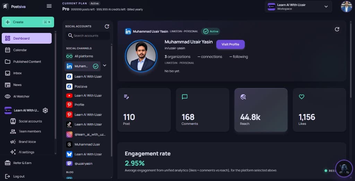The height and width of the screenshot is (181, 355).
Task: Expand the LinkedIn account chevron
Action: [x=105, y=66]
